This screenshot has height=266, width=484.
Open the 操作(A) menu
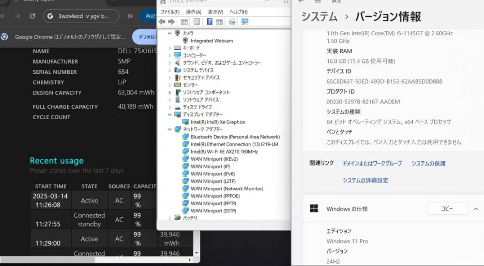(194, 12)
